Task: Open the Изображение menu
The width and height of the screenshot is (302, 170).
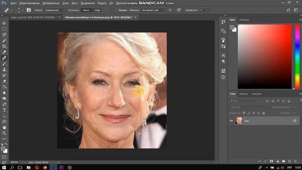Action: [51, 3]
